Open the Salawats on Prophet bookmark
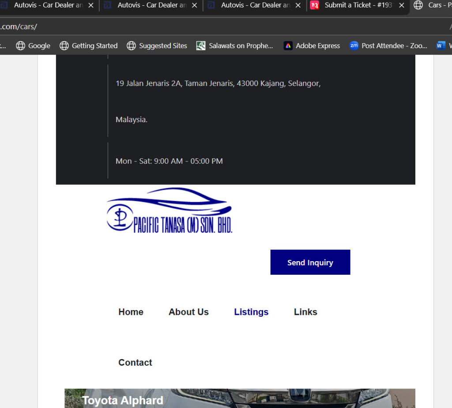Image resolution: width=452 pixels, height=408 pixels. [234, 45]
